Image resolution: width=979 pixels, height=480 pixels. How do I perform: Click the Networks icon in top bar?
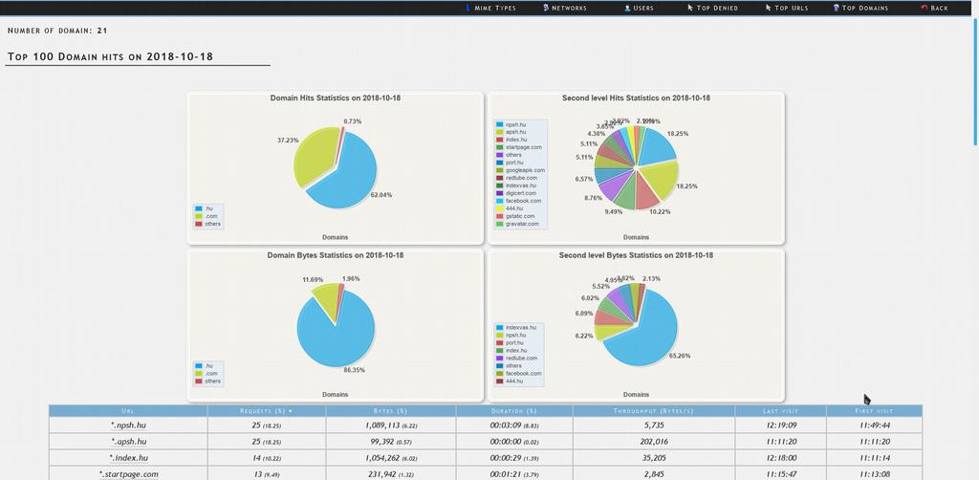pyautogui.click(x=546, y=8)
